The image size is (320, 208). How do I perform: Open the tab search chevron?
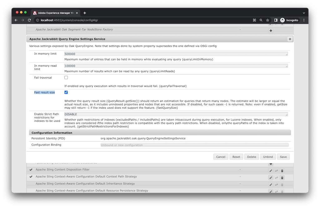(304, 13)
